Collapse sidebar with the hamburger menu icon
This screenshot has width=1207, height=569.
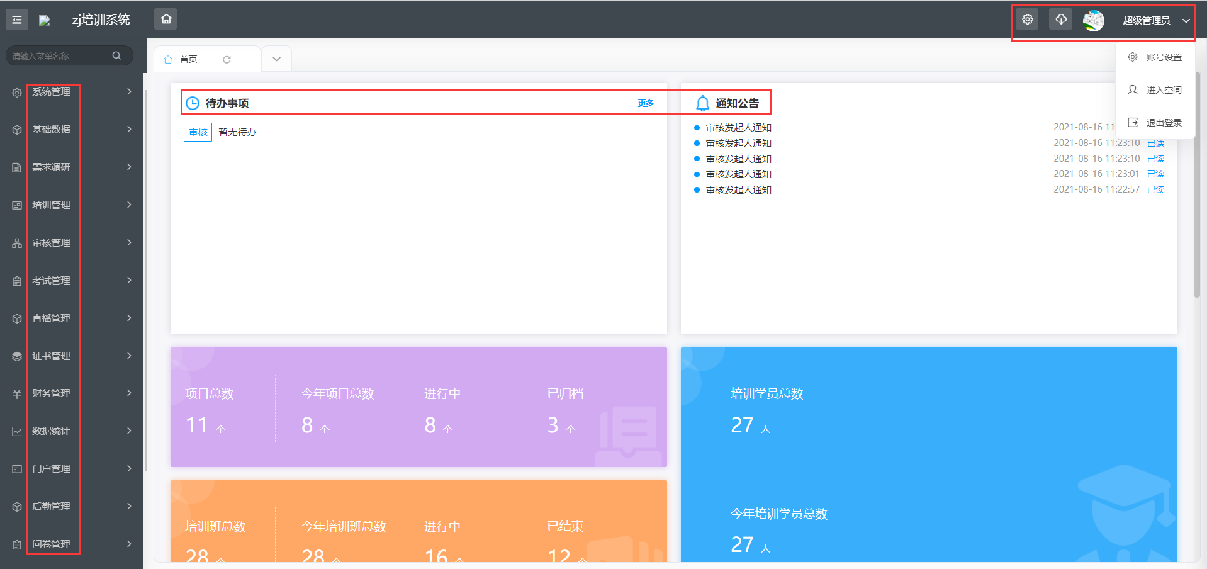tap(17, 20)
